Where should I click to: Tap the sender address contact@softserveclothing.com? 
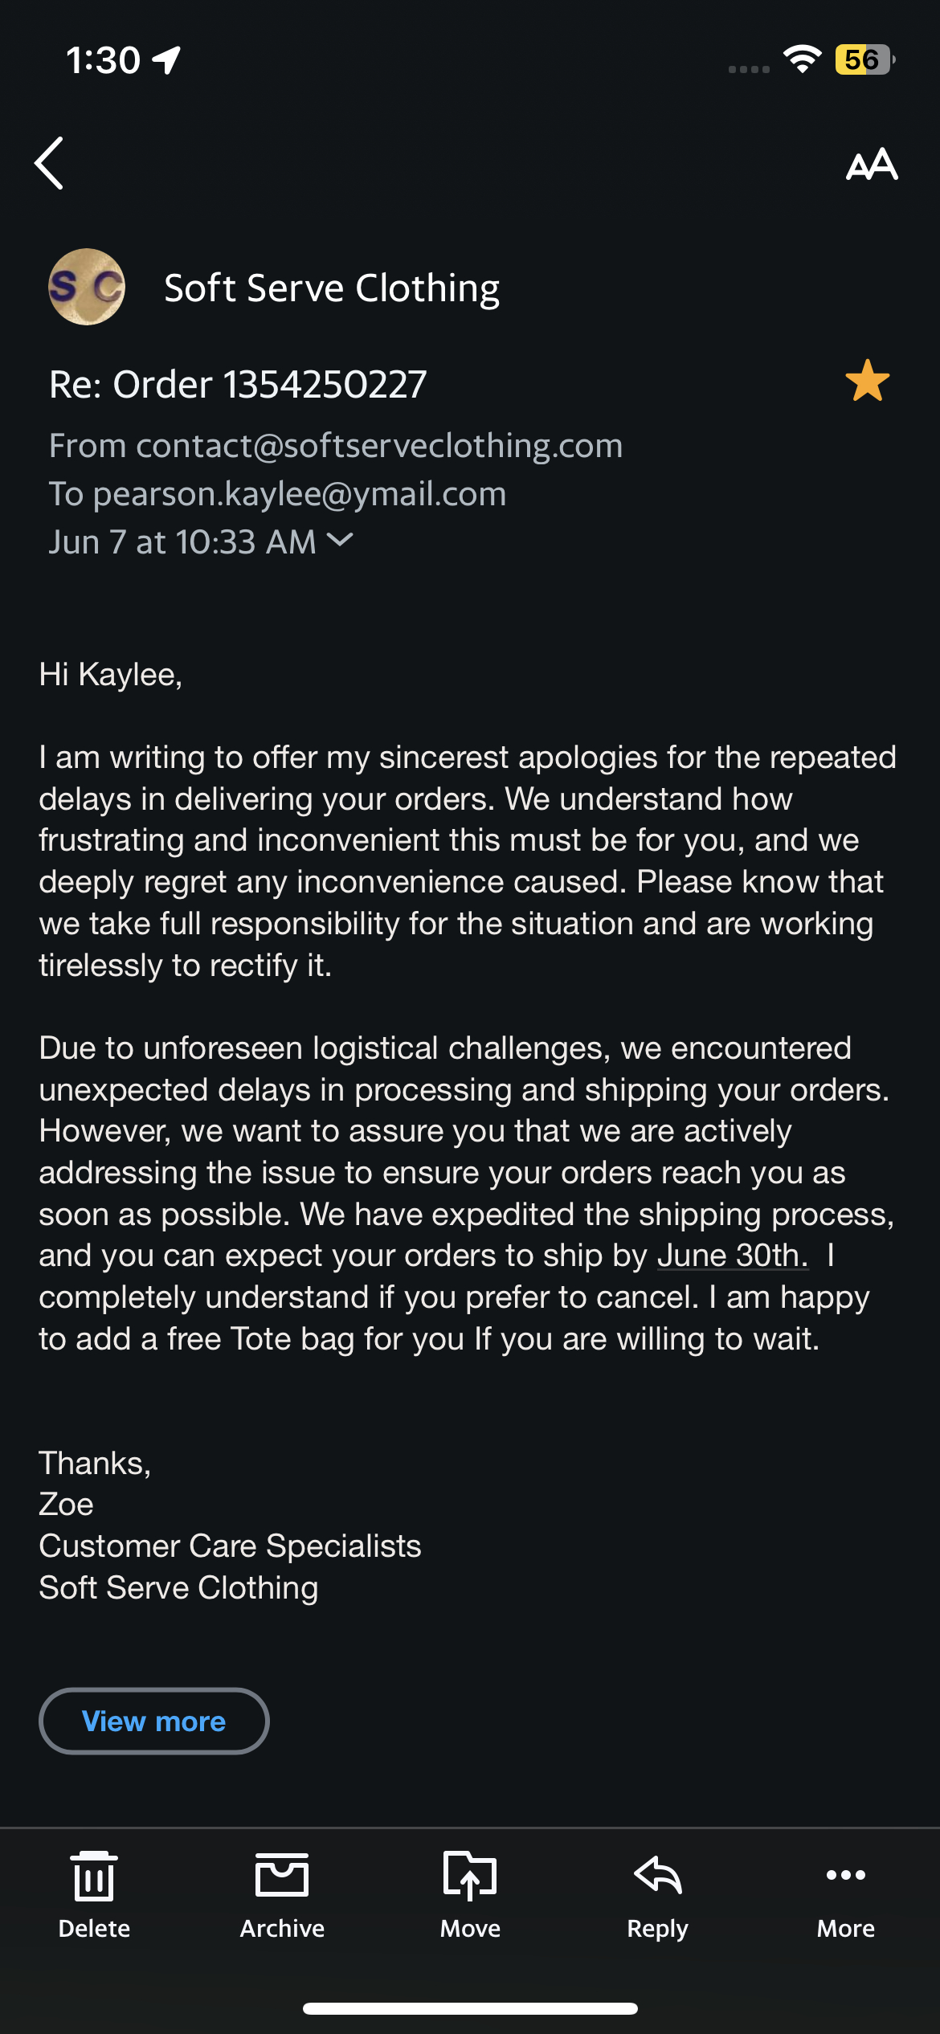[x=379, y=446]
